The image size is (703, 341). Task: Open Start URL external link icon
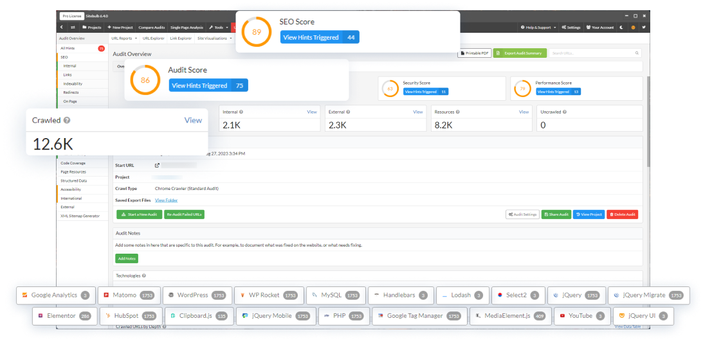[158, 166]
